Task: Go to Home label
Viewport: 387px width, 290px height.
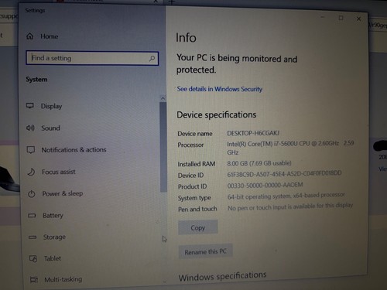Action: click(49, 36)
